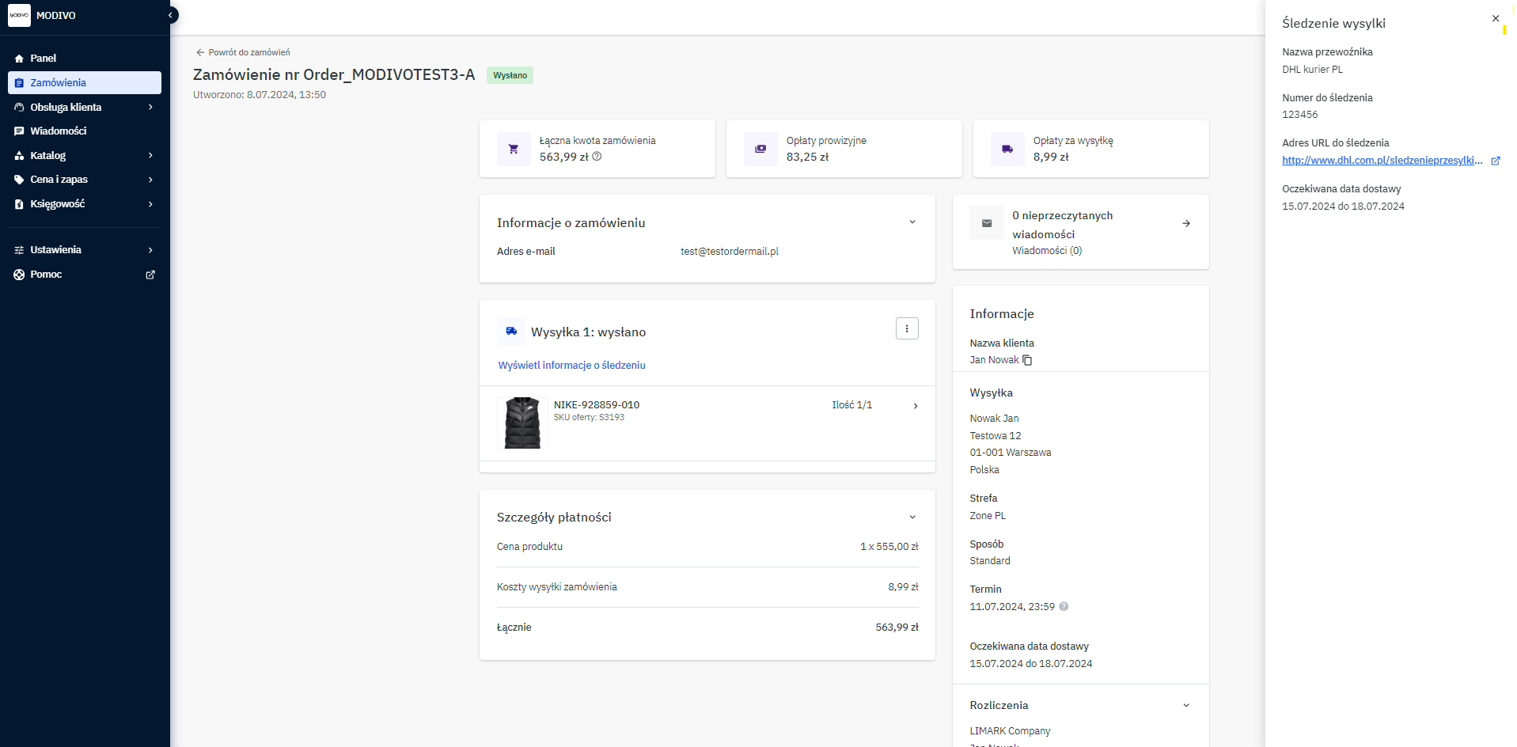
Task: Collapse Szczegóły płatności section
Action: click(912, 517)
